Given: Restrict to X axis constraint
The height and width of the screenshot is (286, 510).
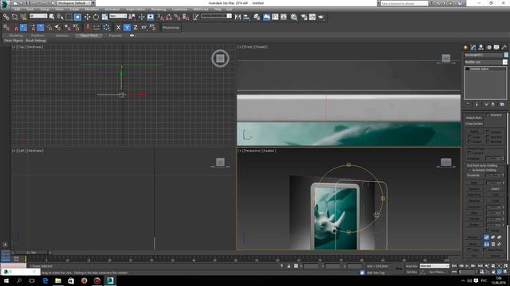Looking at the screenshot, I should point(119,28).
